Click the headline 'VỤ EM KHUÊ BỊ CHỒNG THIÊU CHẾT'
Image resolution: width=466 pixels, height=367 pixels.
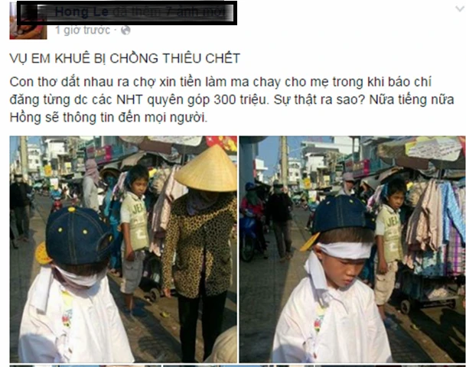pyautogui.click(x=125, y=58)
